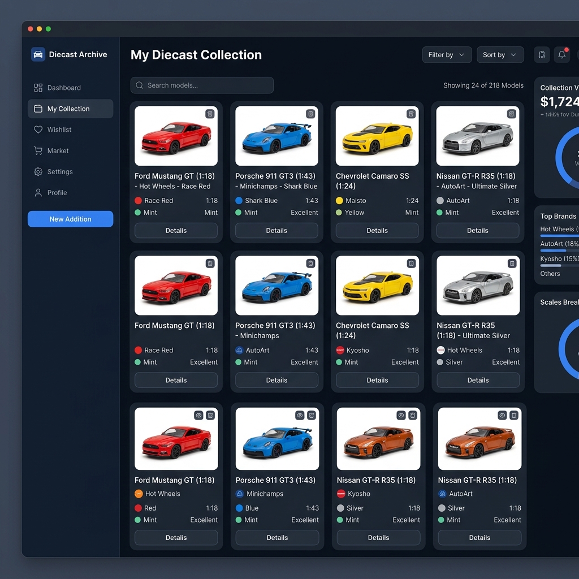Click the Wishlist heart icon in the sidebar

38,129
